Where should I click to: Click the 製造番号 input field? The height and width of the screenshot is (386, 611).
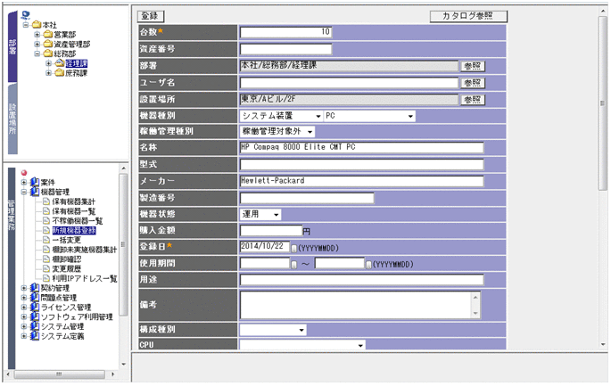pos(307,198)
